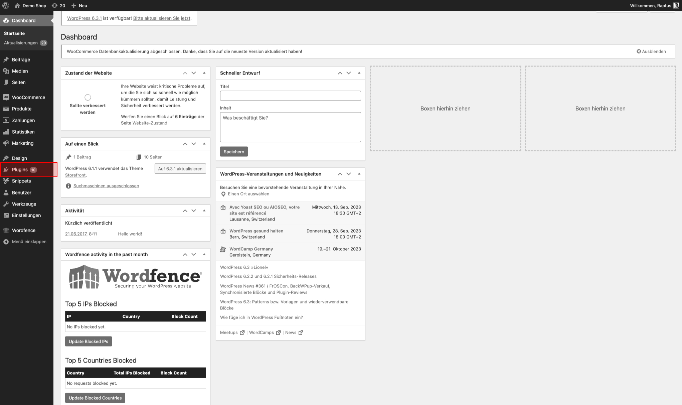Click Einen Ort auswählen location button

click(x=245, y=194)
